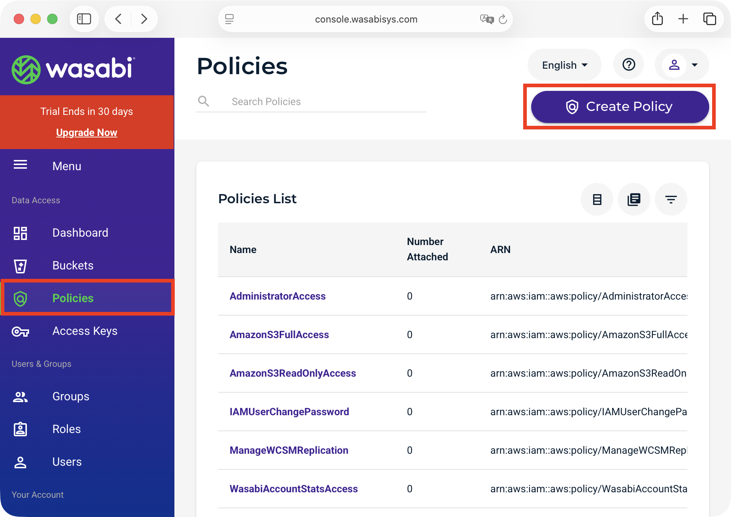
Task: Click the Safari reload page icon
Action: (x=503, y=19)
